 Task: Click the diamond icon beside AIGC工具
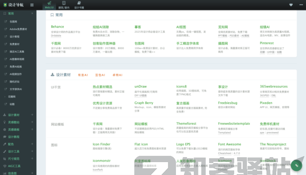[x=5, y=166]
